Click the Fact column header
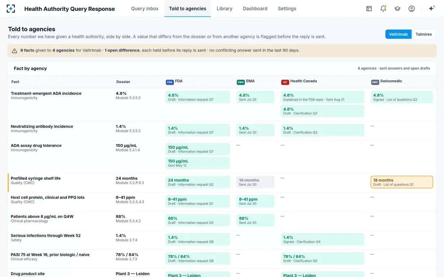444x277 pixels. 15,82
